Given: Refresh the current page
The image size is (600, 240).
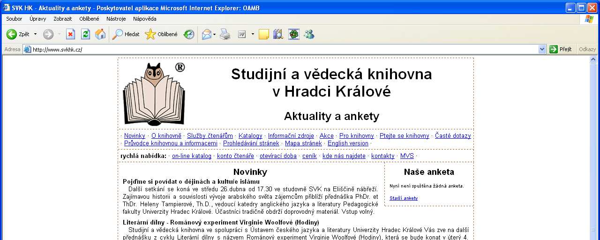Looking at the screenshot, I should click(x=85, y=34).
